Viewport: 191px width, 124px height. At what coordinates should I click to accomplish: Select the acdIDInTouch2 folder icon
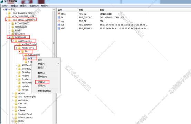(x=19, y=44)
